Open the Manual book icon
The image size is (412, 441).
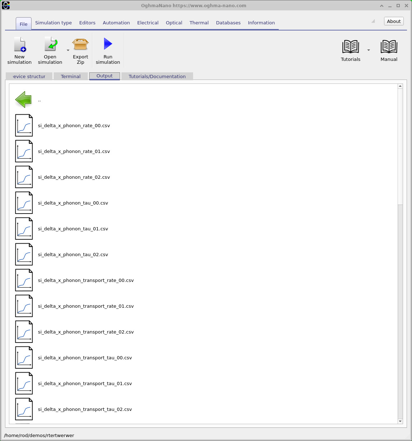[x=389, y=47]
